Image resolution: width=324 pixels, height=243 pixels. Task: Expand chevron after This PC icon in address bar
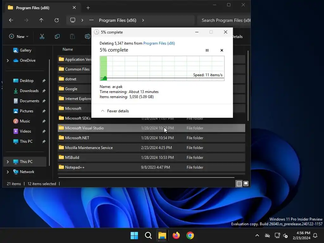point(82,20)
